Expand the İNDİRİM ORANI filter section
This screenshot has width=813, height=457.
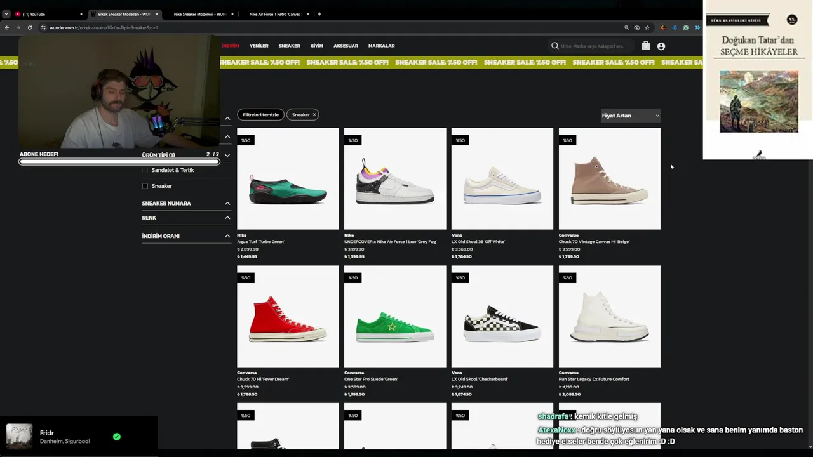[x=186, y=236]
